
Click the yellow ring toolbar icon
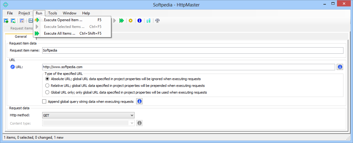[131, 21]
